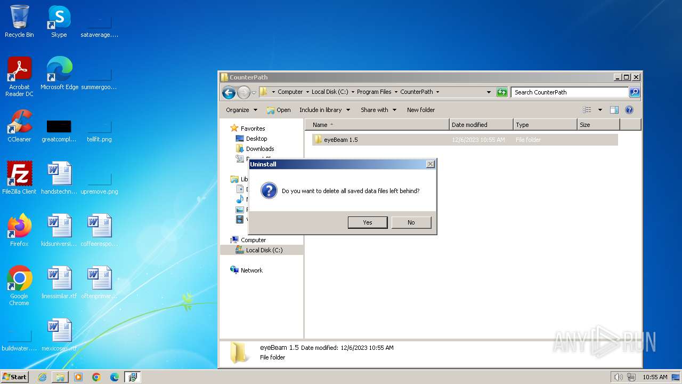This screenshot has width=682, height=384.
Task: Sort by Type column header
Action: (545, 125)
